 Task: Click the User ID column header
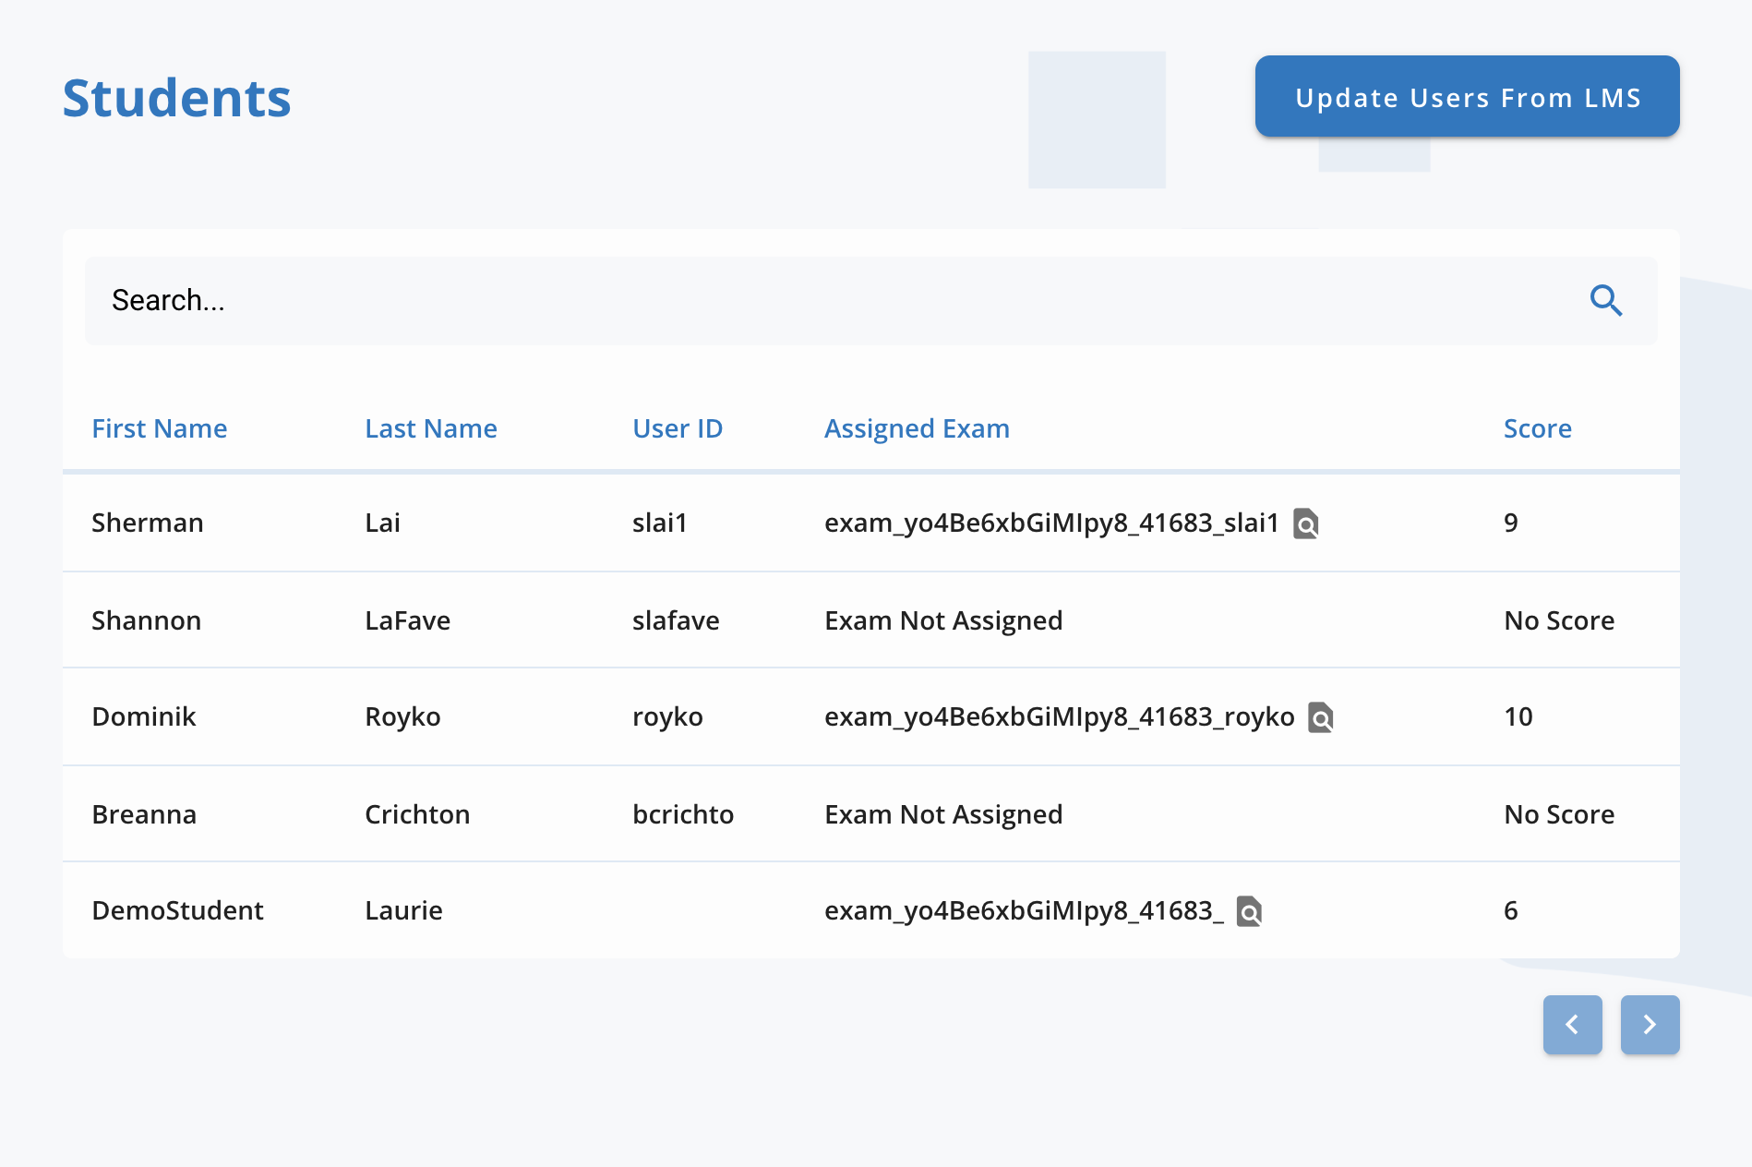coord(677,427)
